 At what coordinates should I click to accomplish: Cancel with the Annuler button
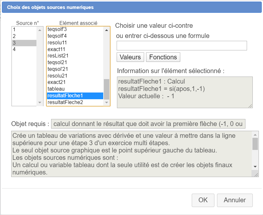235,200
